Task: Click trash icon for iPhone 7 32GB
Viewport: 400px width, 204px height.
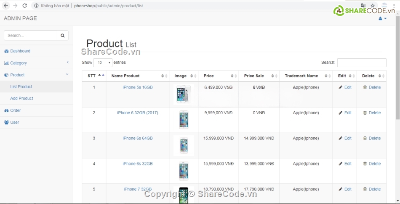Action: tap(365, 189)
